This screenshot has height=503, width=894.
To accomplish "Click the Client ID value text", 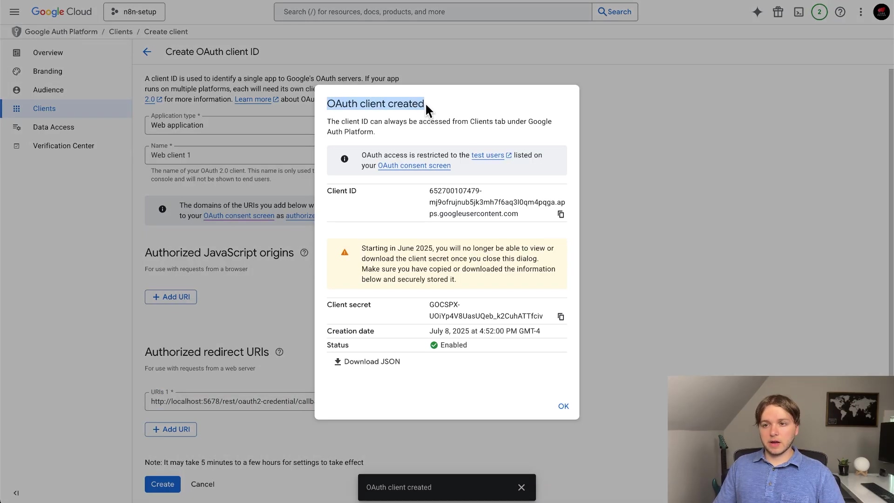I will pos(497,202).
